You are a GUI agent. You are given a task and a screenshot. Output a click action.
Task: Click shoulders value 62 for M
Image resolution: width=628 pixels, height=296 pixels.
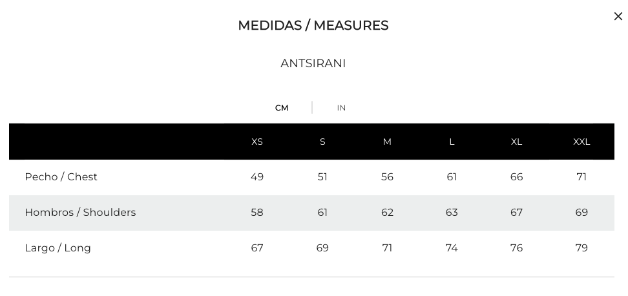click(387, 212)
